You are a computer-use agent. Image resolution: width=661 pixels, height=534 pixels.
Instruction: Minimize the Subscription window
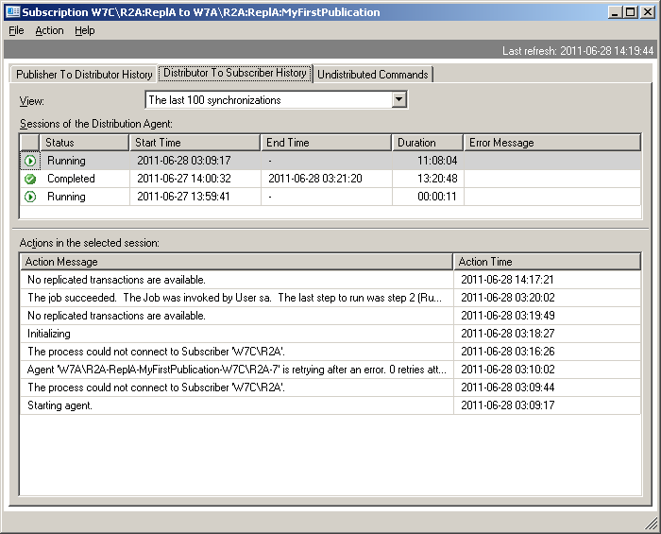615,12
